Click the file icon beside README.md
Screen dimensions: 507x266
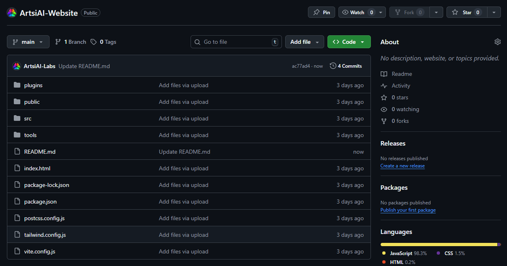tap(17, 151)
